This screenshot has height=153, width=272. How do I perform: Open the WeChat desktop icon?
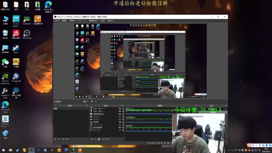point(5,63)
